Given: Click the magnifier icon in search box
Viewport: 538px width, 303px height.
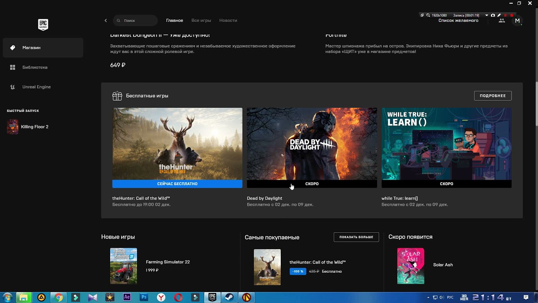Looking at the screenshot, I should (119, 20).
